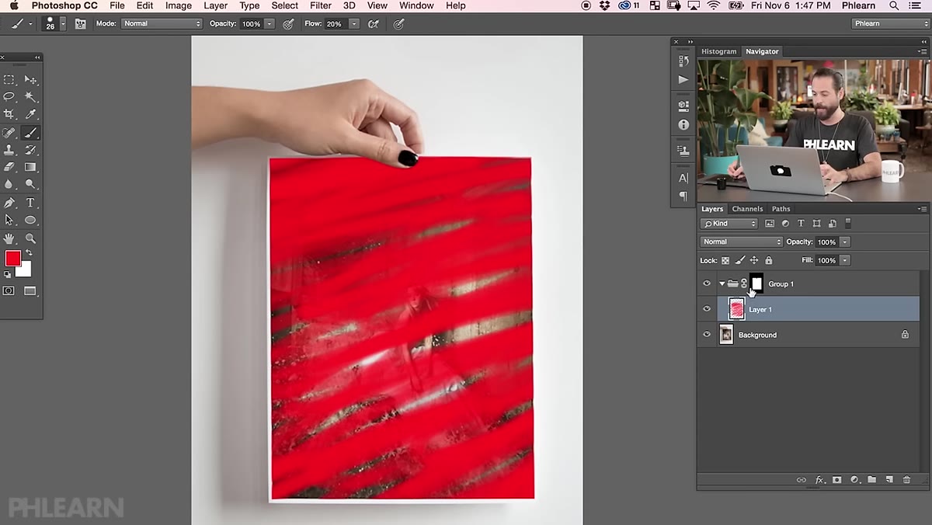The width and height of the screenshot is (932, 525).
Task: Open the Kind filter dropdown
Action: pos(729,224)
